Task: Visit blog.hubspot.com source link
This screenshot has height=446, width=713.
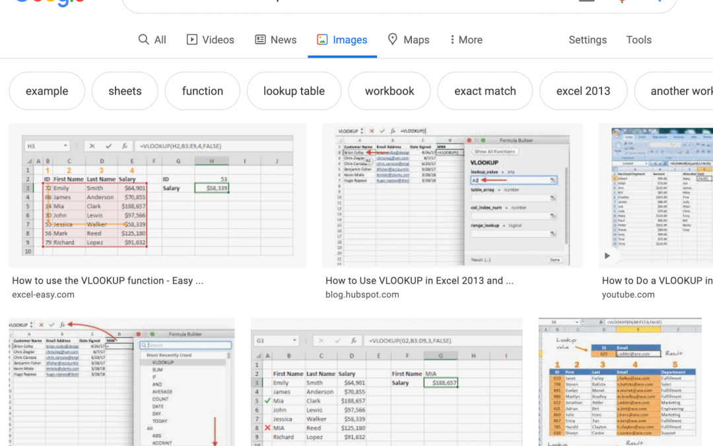Action: click(362, 295)
